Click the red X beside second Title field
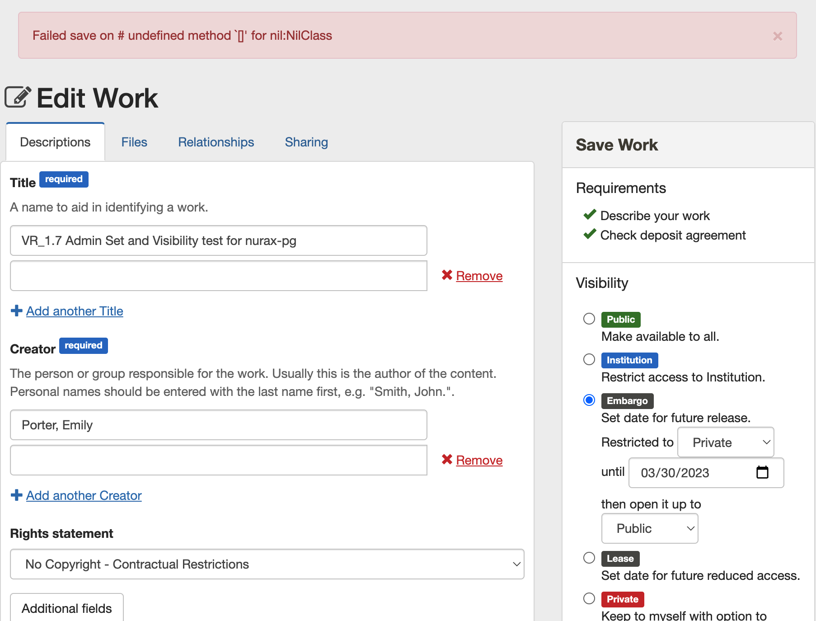 tap(447, 275)
